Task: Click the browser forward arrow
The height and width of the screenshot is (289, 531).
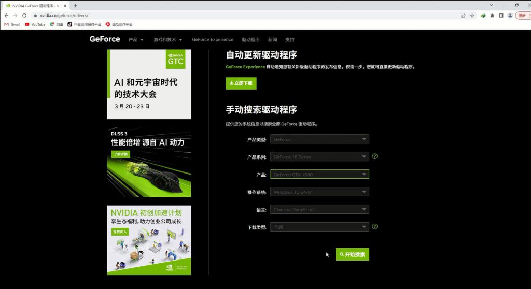Action: coord(15,15)
